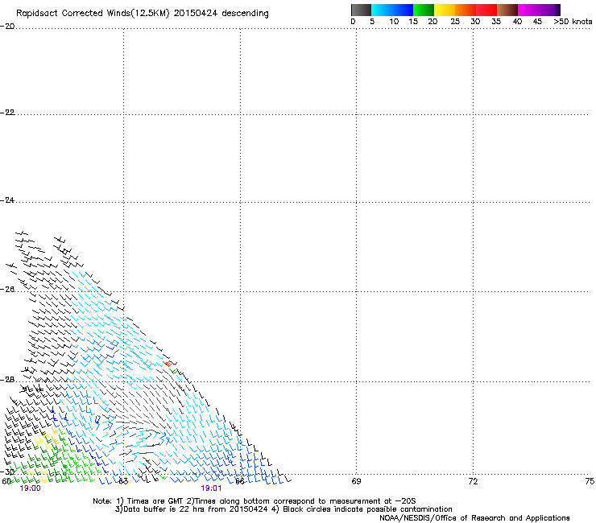
Task: Click the NOAA/NESDIS credit line
Action: 474,518
